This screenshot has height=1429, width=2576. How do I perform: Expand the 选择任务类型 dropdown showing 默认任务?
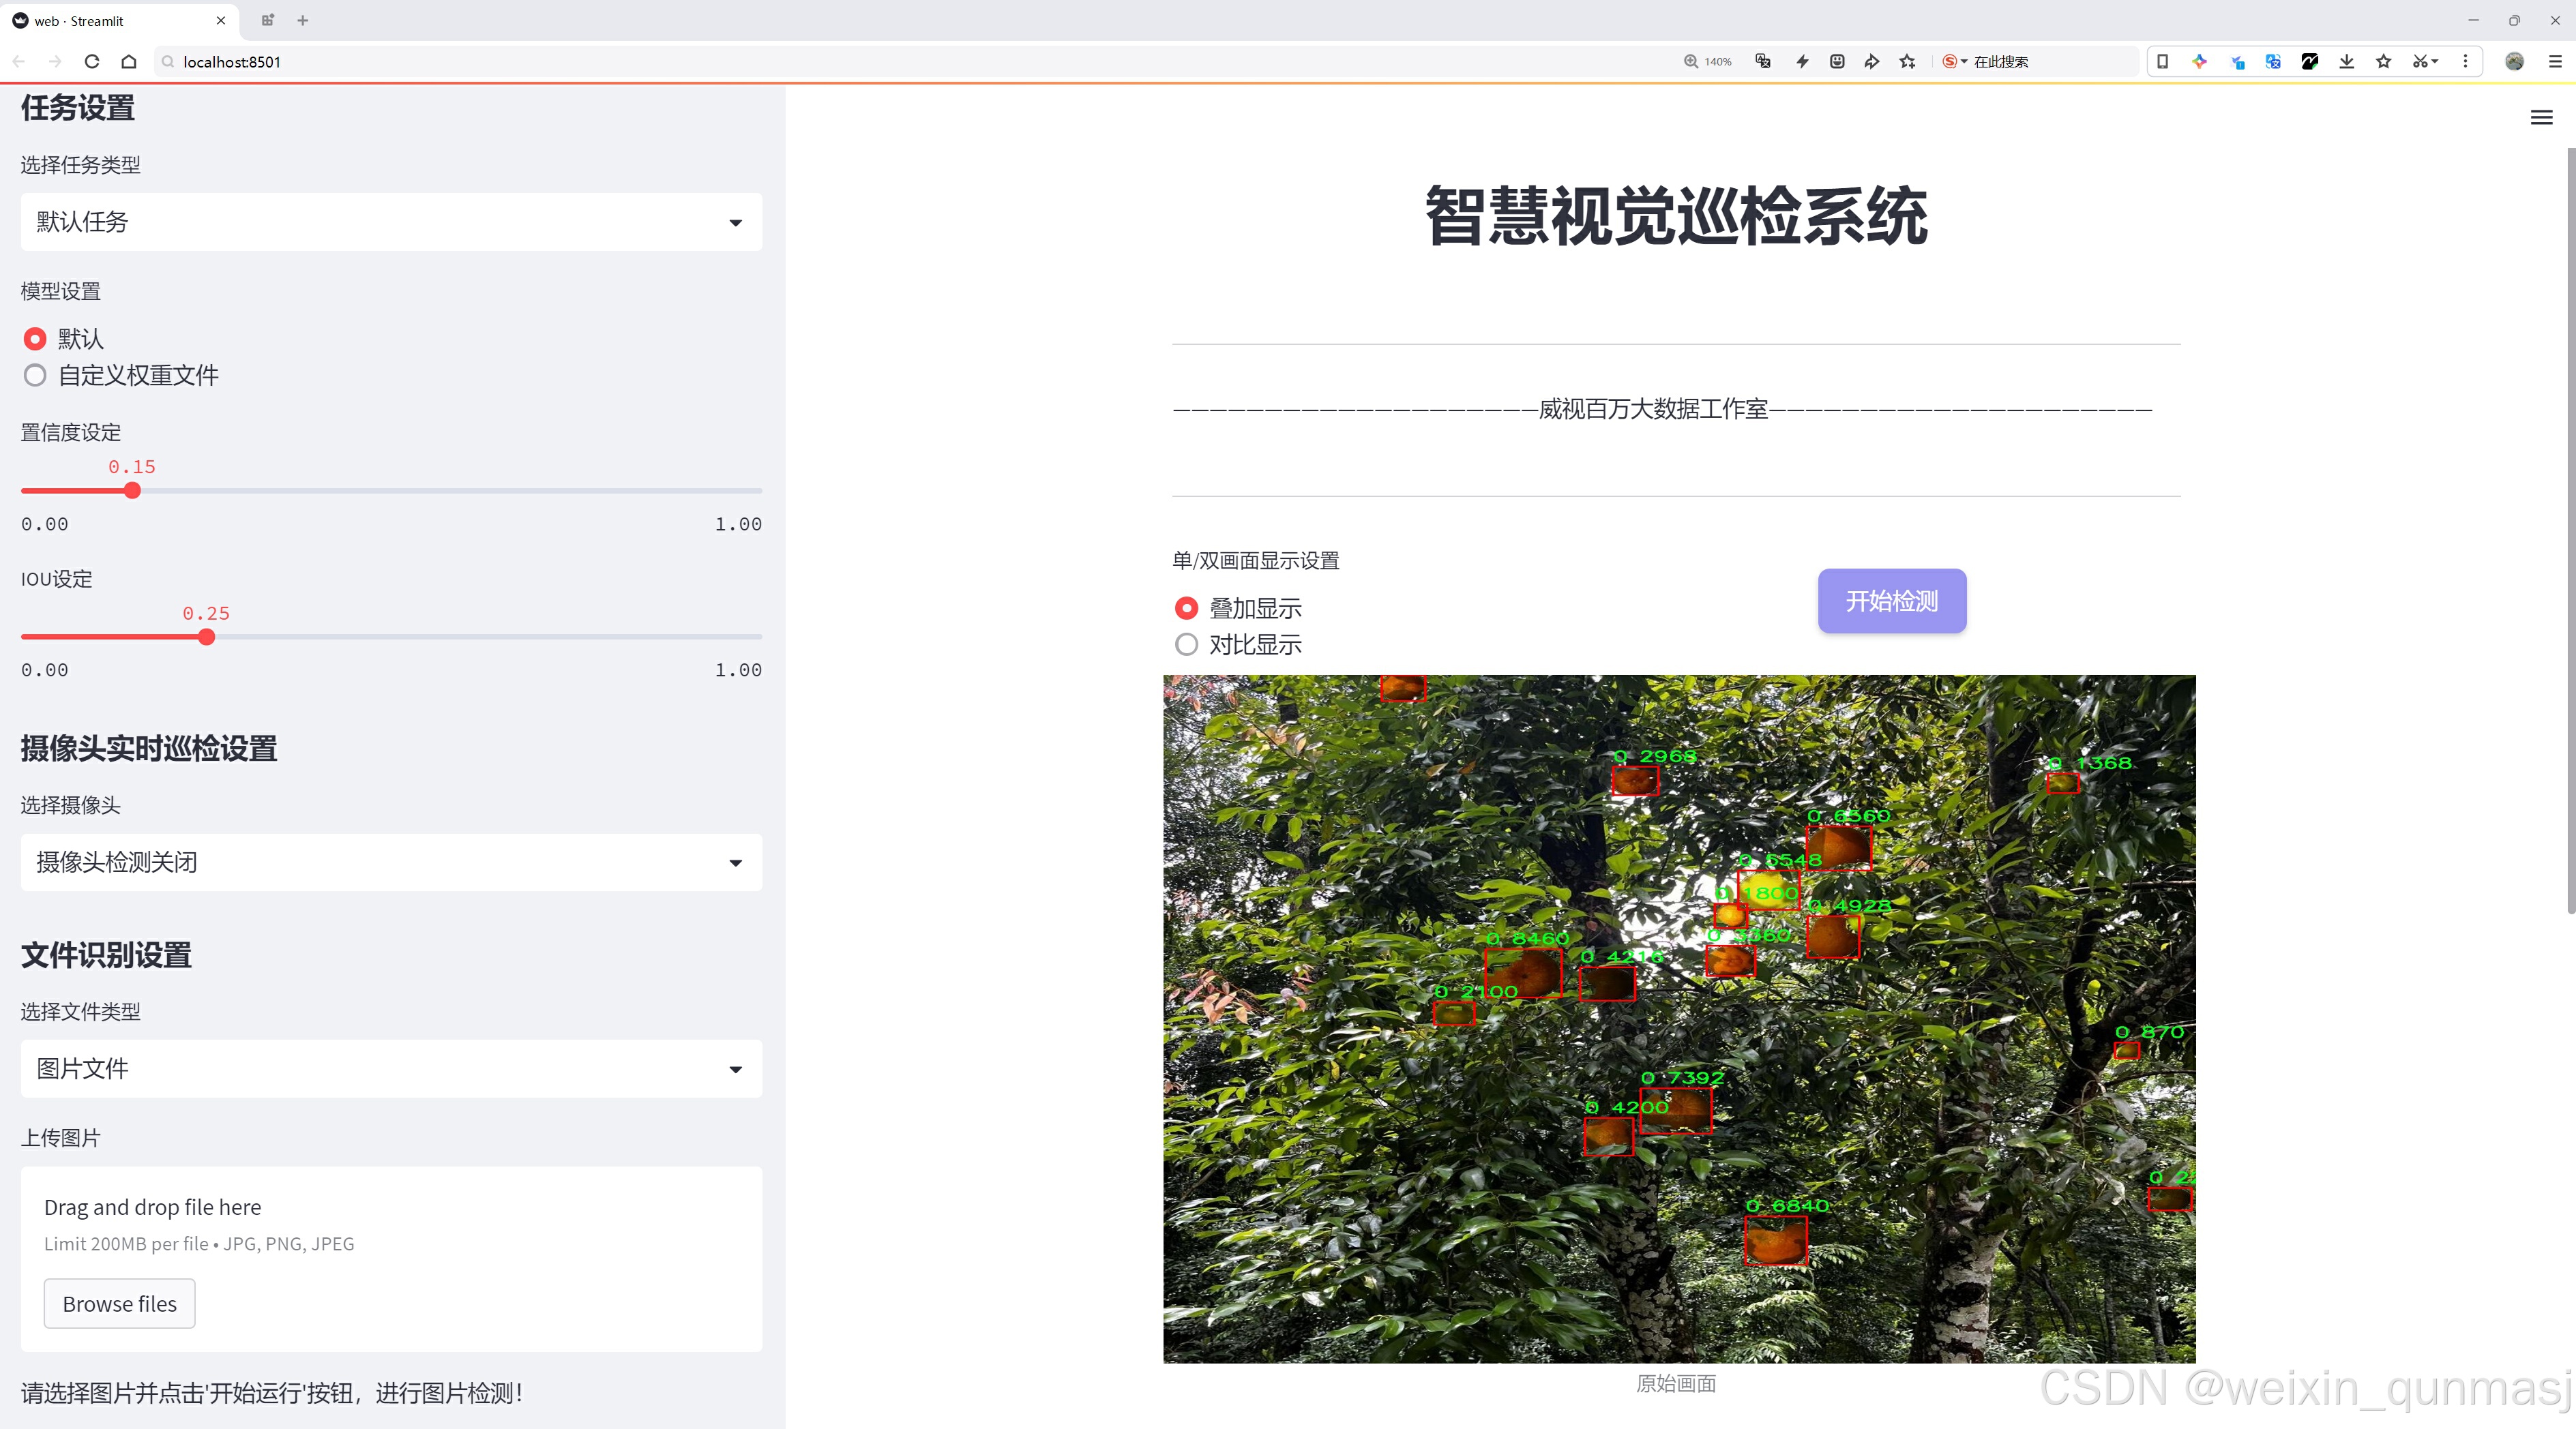391,222
